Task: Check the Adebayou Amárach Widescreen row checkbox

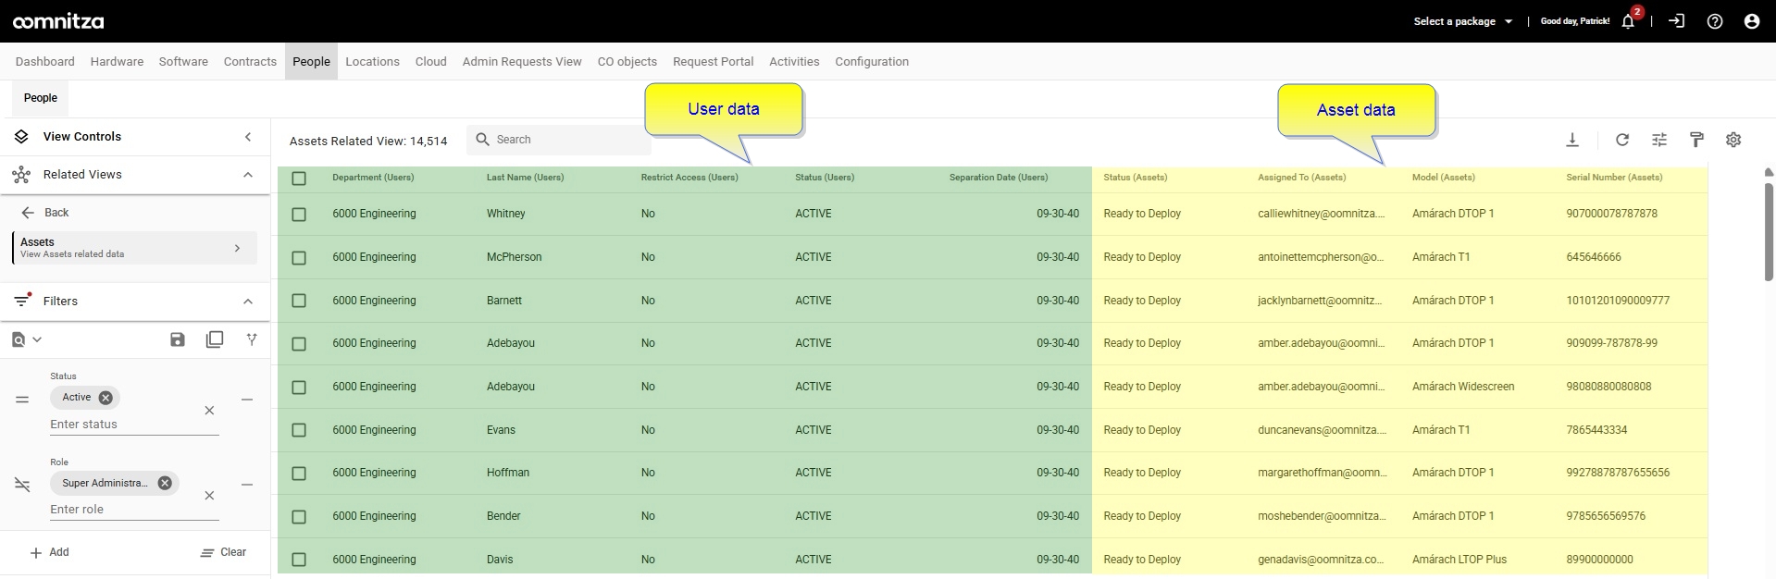Action: pyautogui.click(x=299, y=388)
